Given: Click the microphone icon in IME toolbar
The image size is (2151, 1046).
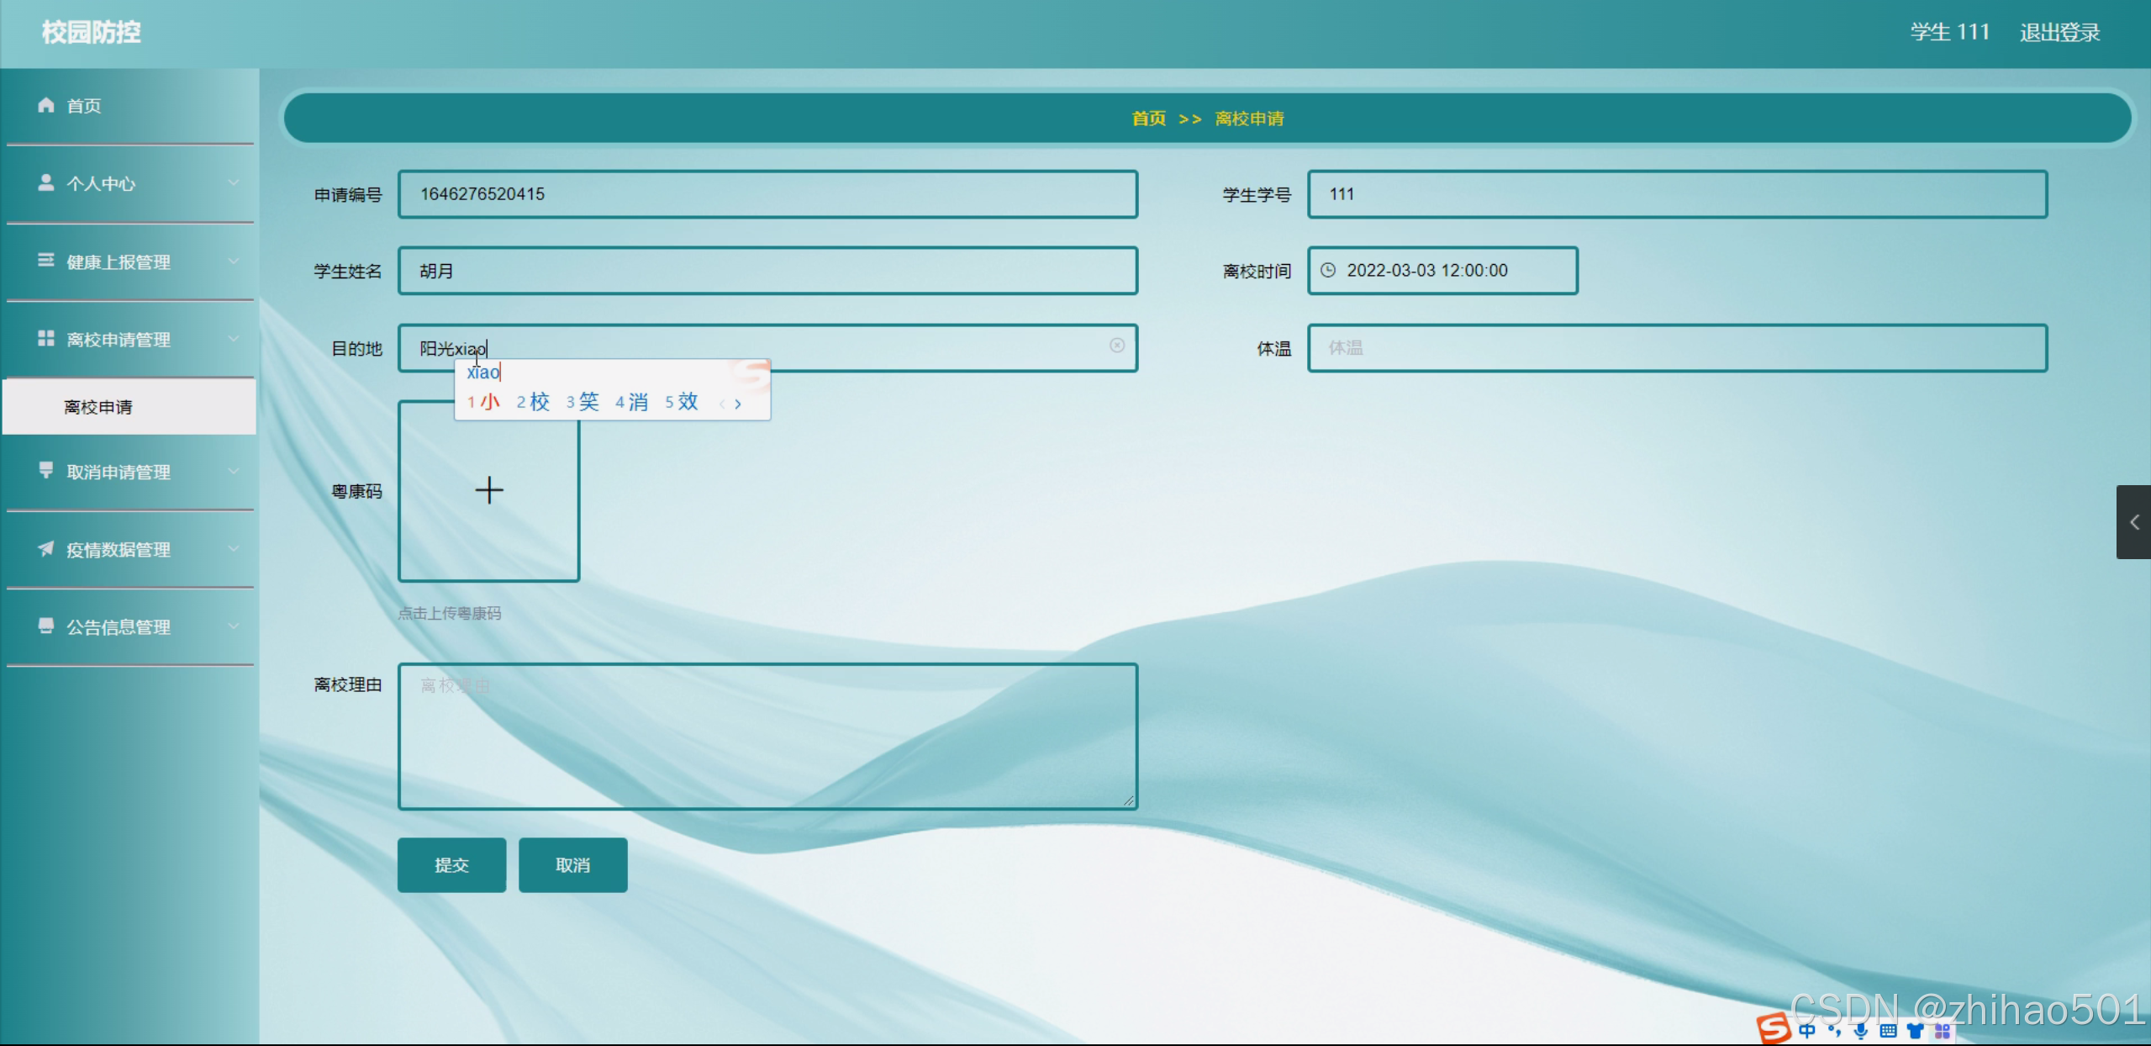Looking at the screenshot, I should [1861, 1031].
